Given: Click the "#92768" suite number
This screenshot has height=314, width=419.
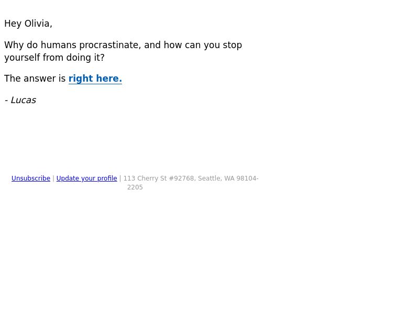Looking at the screenshot, I should (x=182, y=178).
